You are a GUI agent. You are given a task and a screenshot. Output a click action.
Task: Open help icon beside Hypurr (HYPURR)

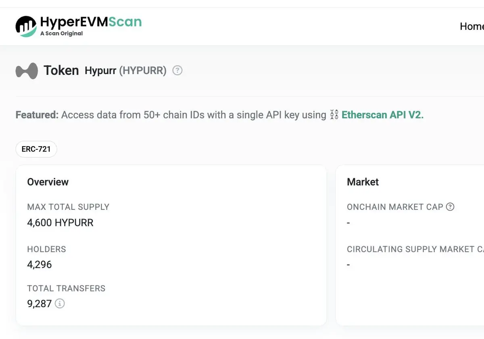pyautogui.click(x=177, y=70)
